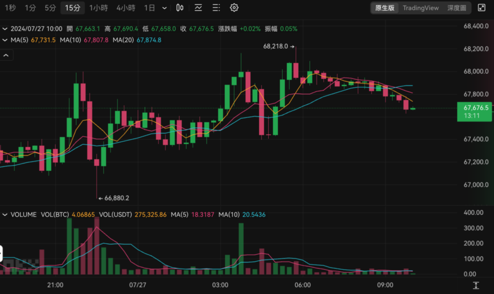Switch to the 深度圖 depth chart
This screenshot has height=294, width=494.
456,8
